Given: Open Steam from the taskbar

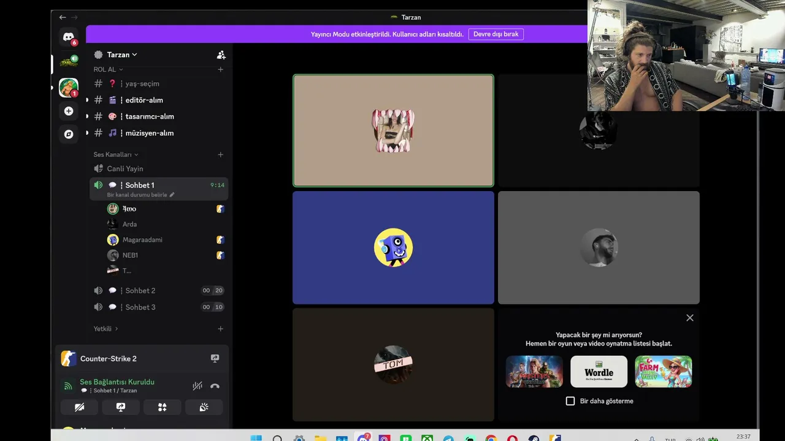Looking at the screenshot, I should coord(534,438).
